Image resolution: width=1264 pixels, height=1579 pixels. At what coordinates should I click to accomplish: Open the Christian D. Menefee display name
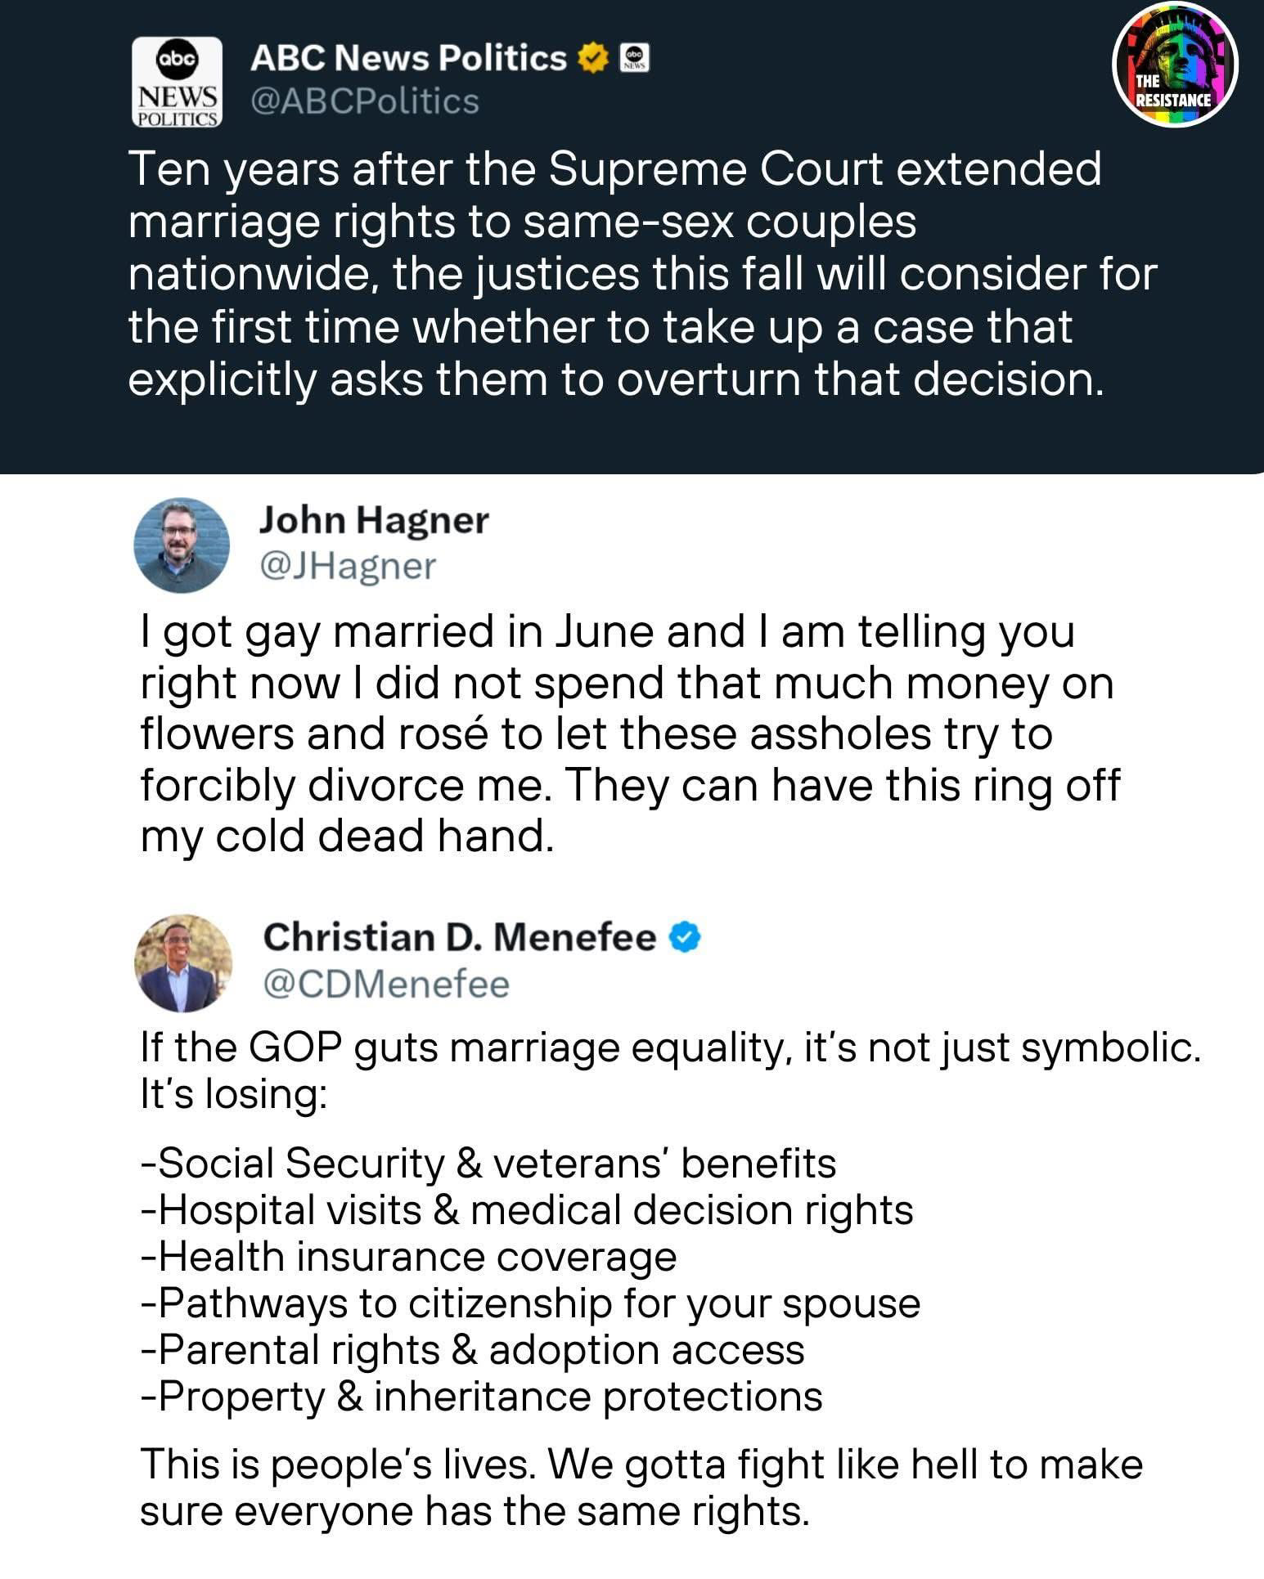pyautogui.click(x=460, y=937)
